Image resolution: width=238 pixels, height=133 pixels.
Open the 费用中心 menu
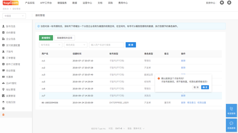coord(123,3)
